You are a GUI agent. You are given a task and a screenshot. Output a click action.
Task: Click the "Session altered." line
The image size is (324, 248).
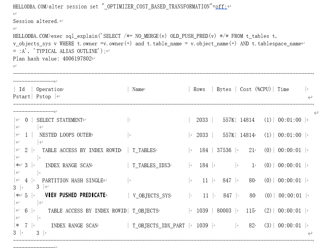(36, 21)
